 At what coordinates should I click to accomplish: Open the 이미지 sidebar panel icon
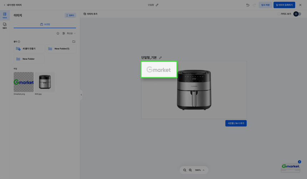[5, 15]
